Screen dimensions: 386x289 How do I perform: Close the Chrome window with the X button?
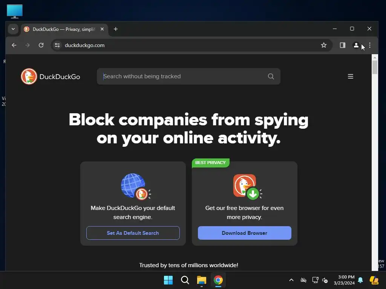(369, 29)
